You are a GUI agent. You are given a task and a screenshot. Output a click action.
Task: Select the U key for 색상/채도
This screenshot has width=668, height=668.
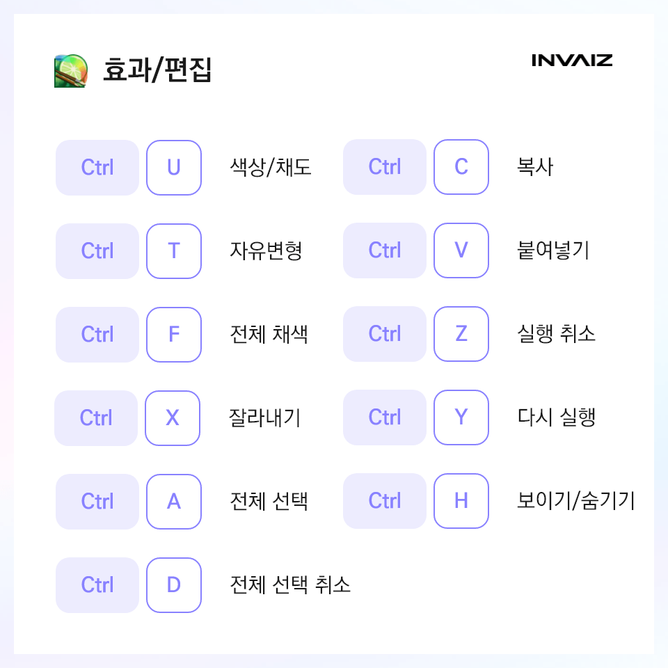point(174,168)
